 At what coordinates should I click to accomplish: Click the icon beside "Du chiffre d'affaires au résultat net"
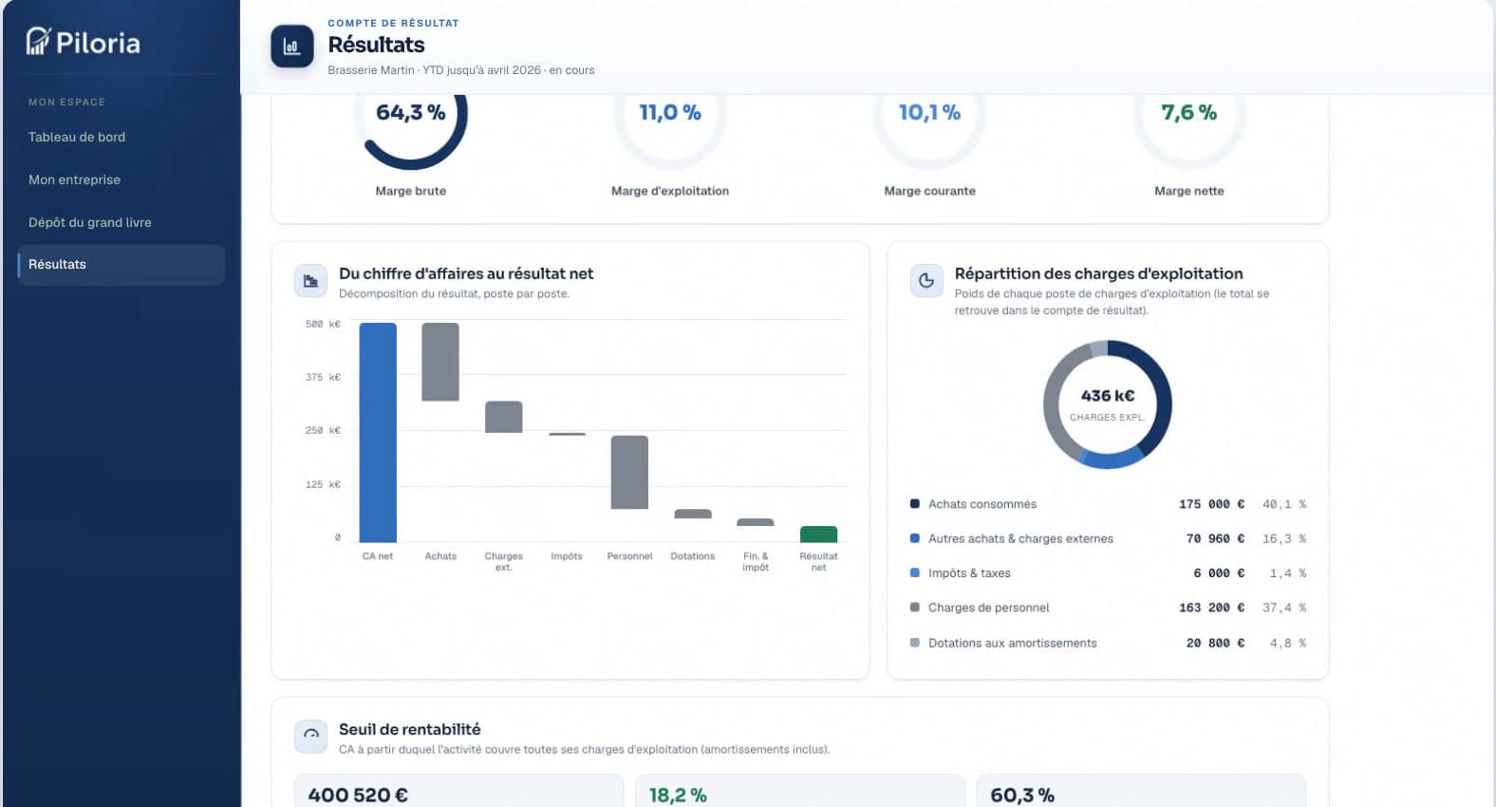pyautogui.click(x=310, y=281)
